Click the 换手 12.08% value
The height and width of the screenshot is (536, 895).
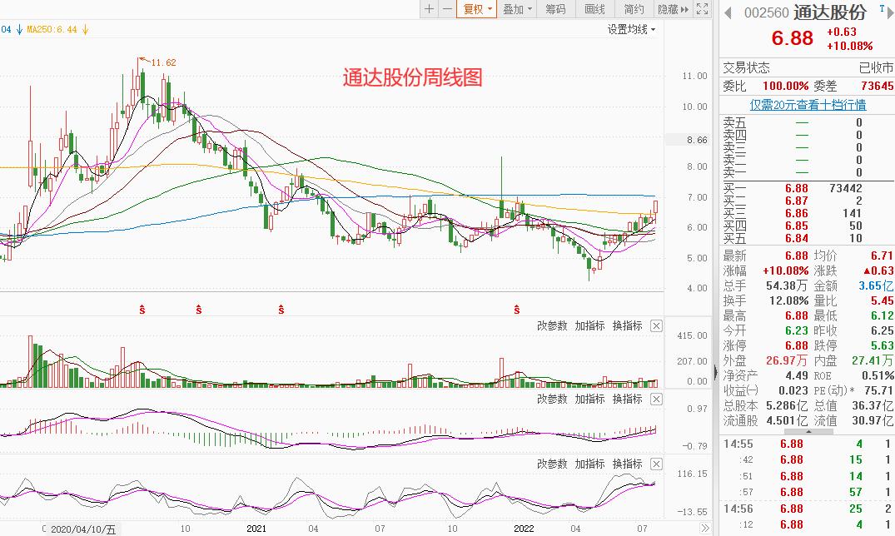click(x=787, y=300)
